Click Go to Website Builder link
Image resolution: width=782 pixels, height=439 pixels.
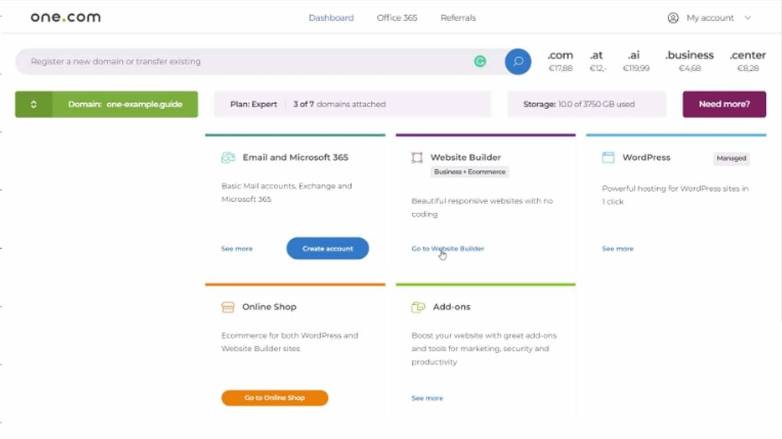(x=448, y=249)
